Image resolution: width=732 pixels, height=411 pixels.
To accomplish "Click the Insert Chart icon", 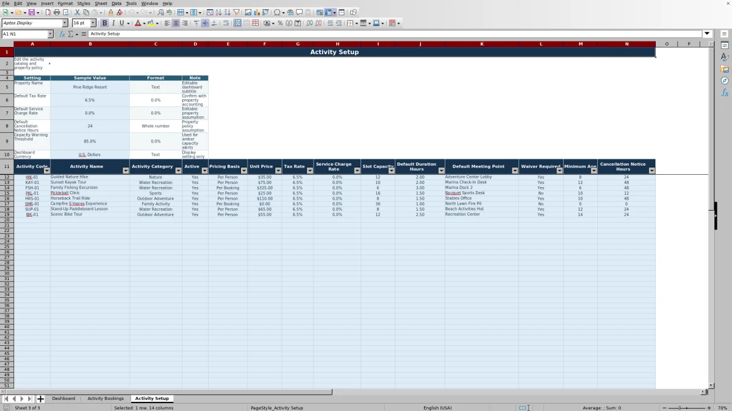I will [256, 12].
